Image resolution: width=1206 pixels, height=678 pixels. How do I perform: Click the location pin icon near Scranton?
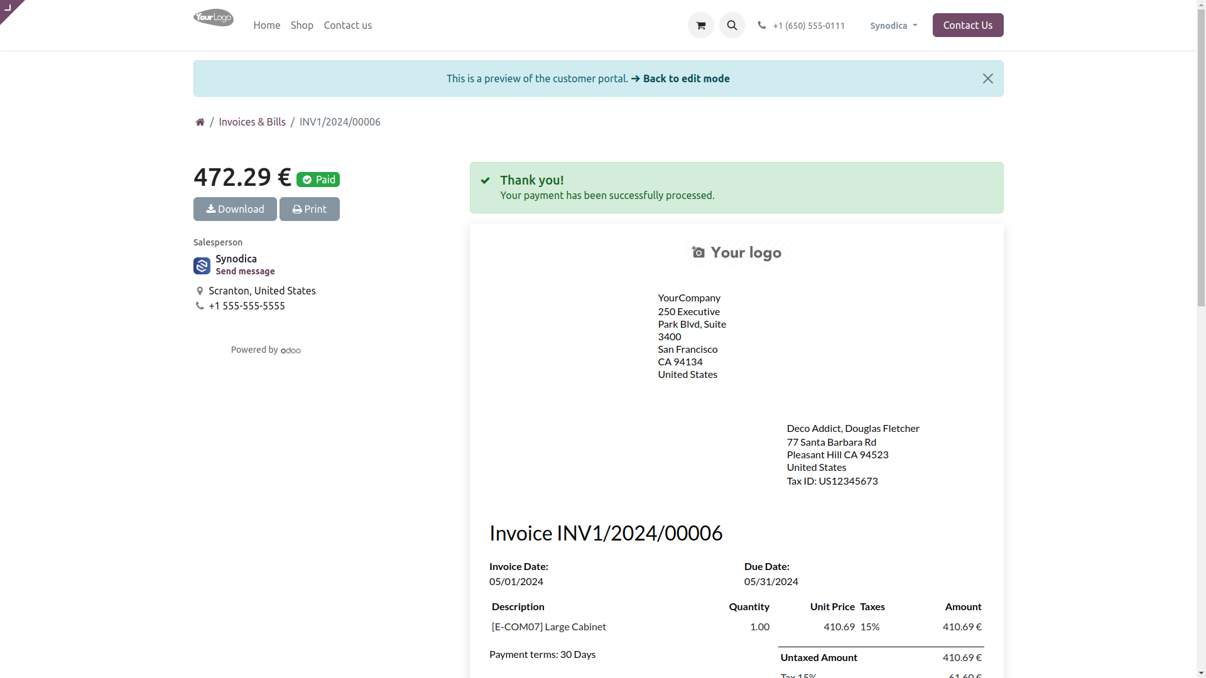click(x=200, y=291)
